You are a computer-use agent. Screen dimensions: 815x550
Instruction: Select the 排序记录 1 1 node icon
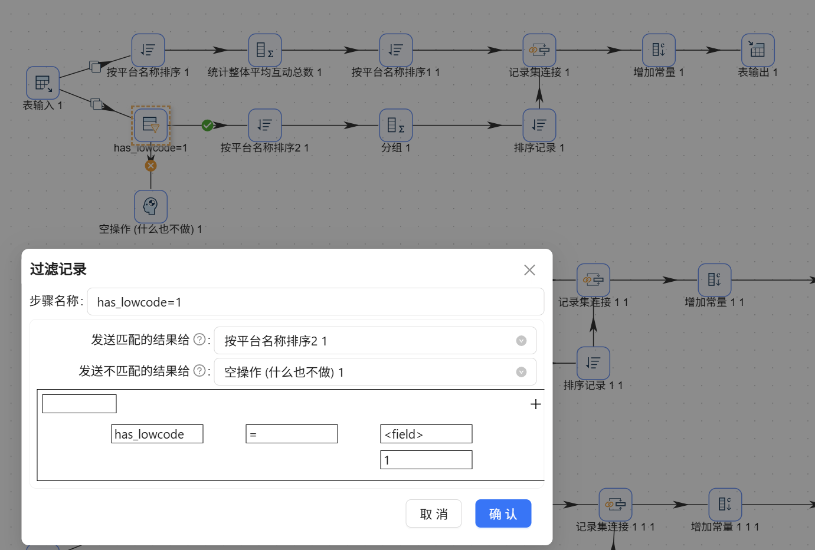[x=593, y=363]
